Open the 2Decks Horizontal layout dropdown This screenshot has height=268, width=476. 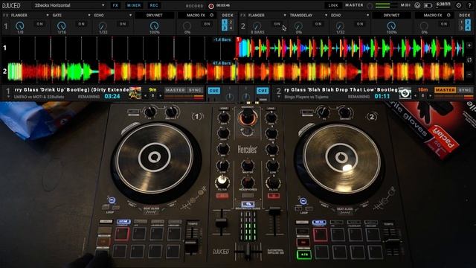pyautogui.click(x=68, y=5)
